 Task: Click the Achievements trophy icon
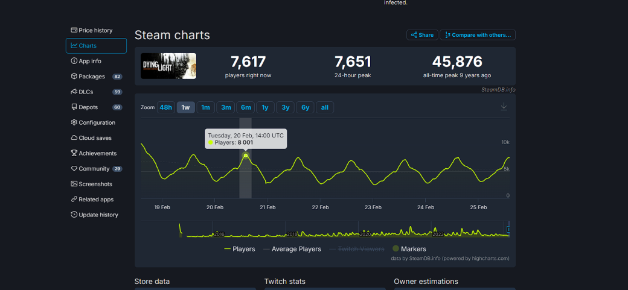(x=74, y=153)
